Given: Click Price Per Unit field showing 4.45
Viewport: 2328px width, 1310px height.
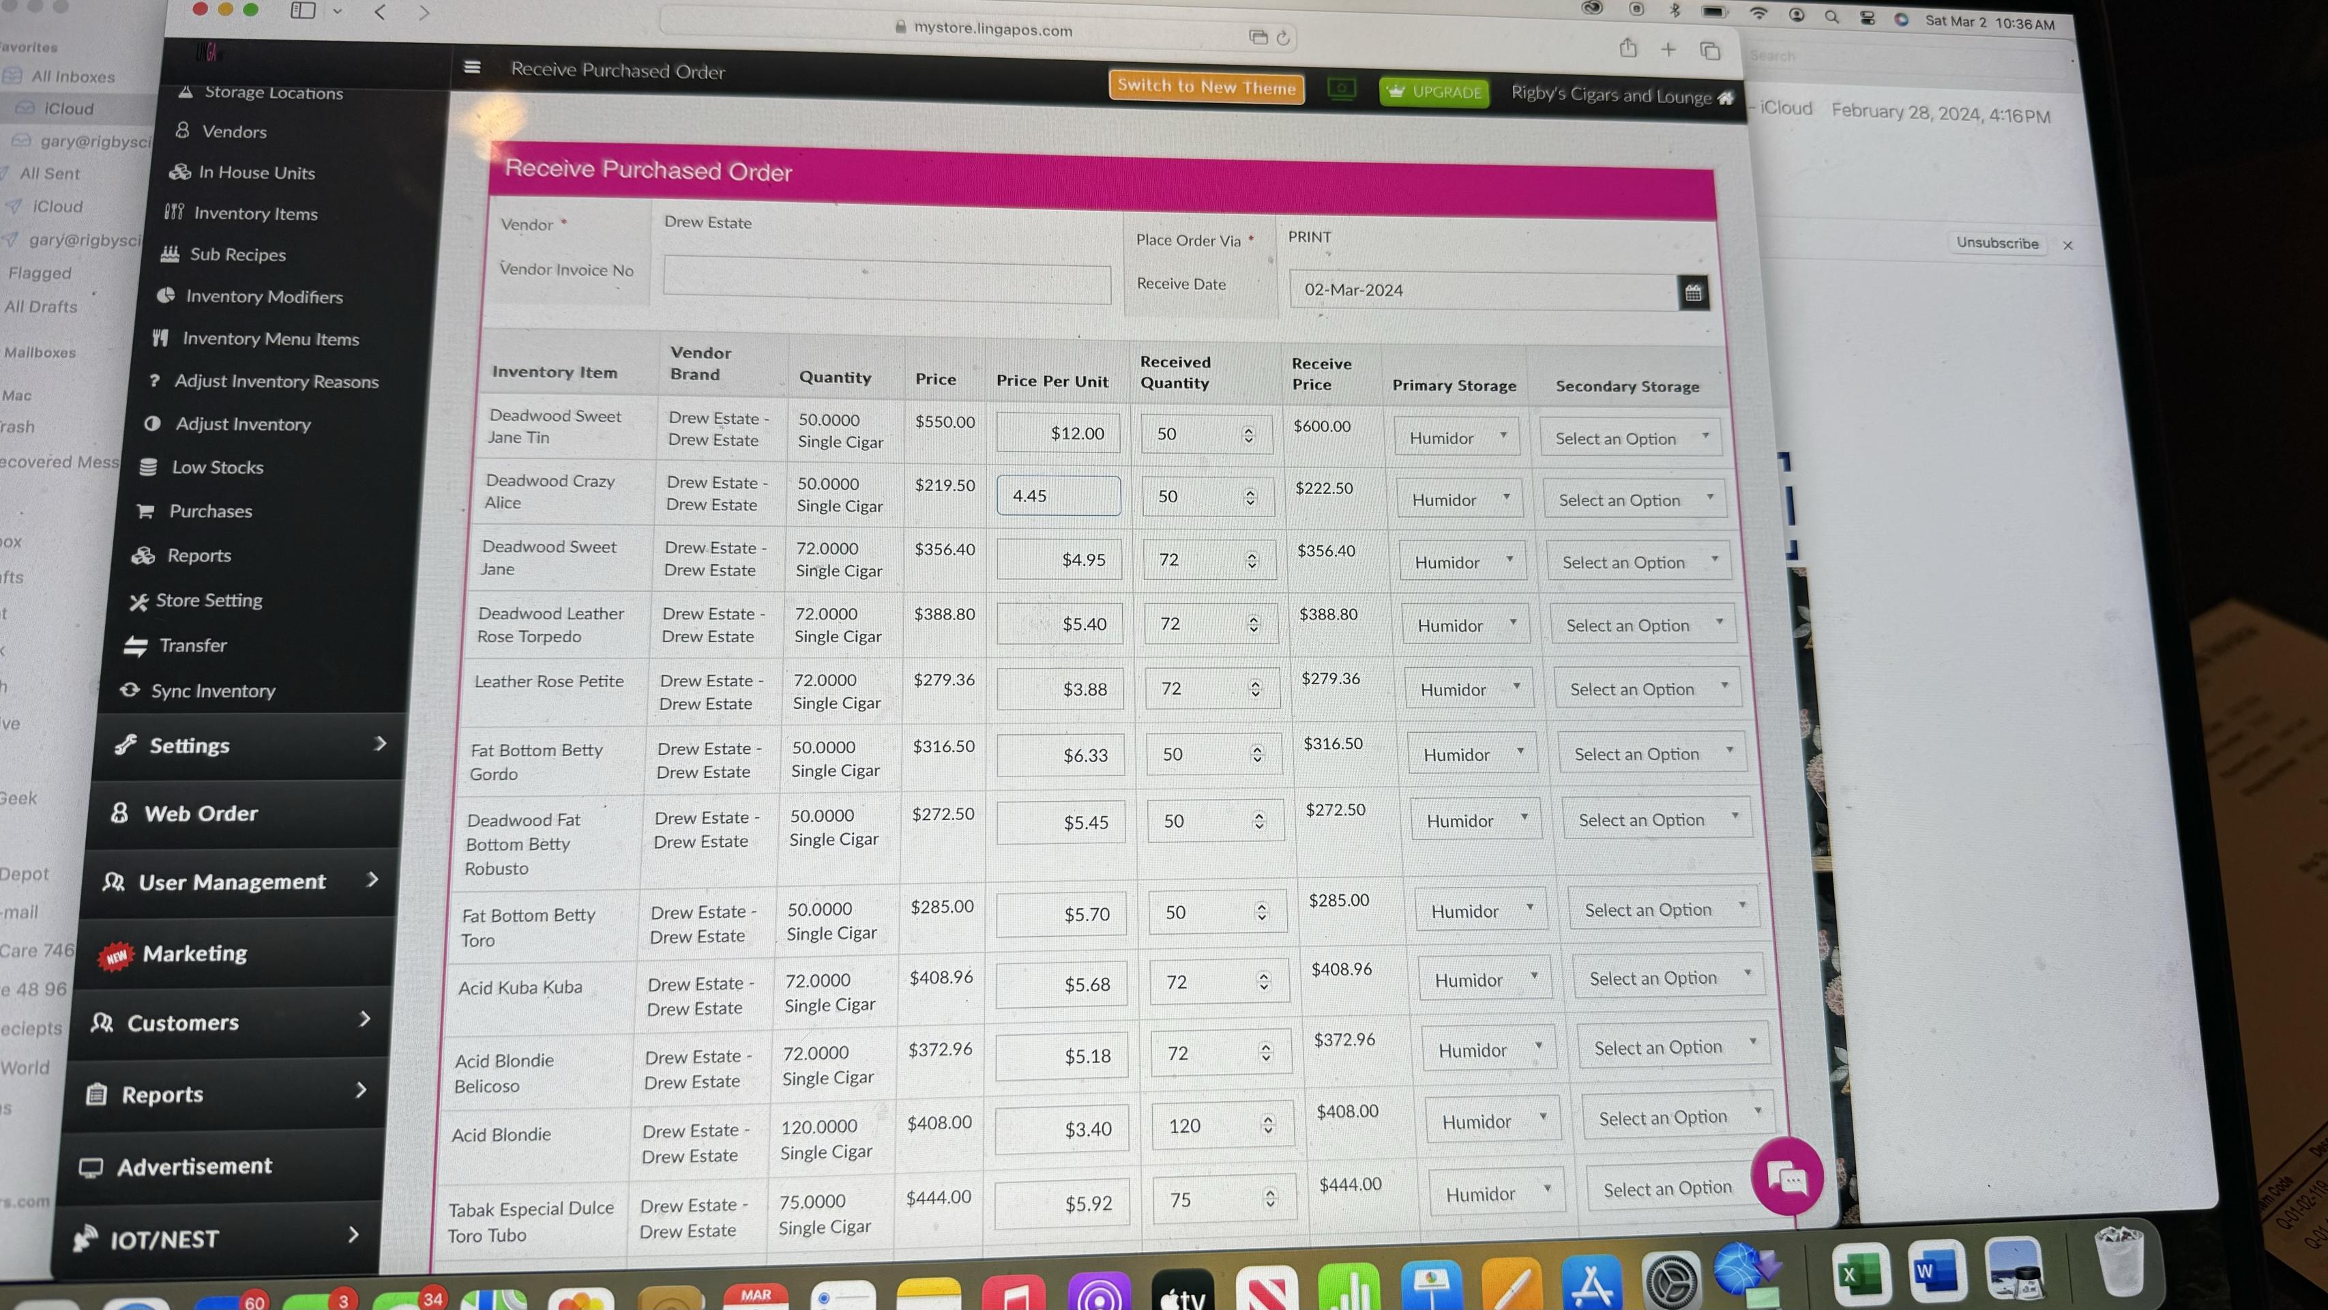Looking at the screenshot, I should pyautogui.click(x=1058, y=495).
